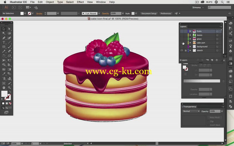The image size is (234, 146).
Task: Open the brush definition 5 pt. Round dropdown
Action: (x=99, y=13)
